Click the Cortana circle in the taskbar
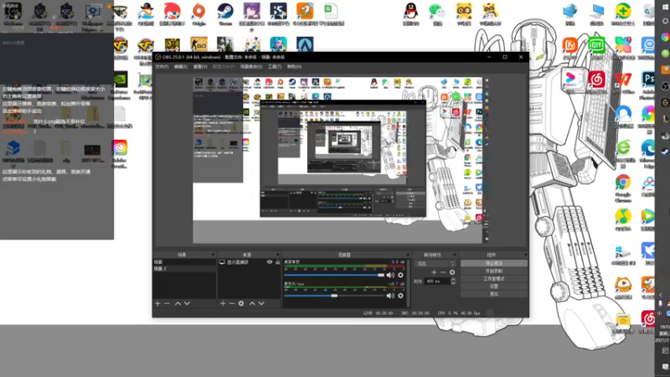The width and height of the screenshot is (670, 377). (x=665, y=20)
